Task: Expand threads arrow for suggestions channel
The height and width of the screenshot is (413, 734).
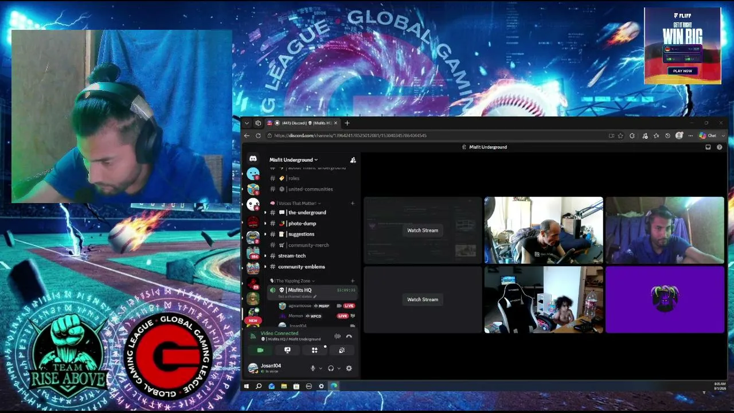Action: click(x=265, y=234)
